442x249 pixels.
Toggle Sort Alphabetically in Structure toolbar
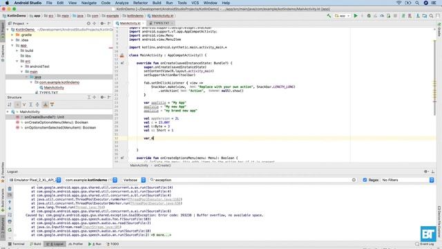(x=10, y=104)
